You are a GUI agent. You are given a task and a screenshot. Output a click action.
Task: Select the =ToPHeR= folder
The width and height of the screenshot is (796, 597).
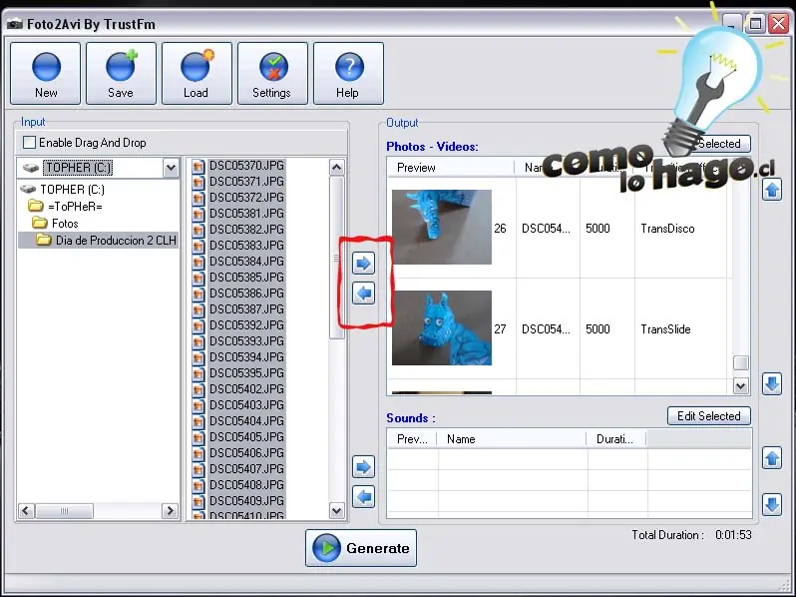pos(75,207)
